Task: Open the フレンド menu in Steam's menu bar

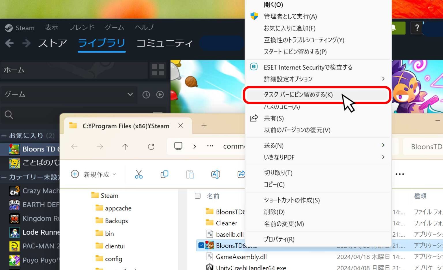Action: coord(81,27)
